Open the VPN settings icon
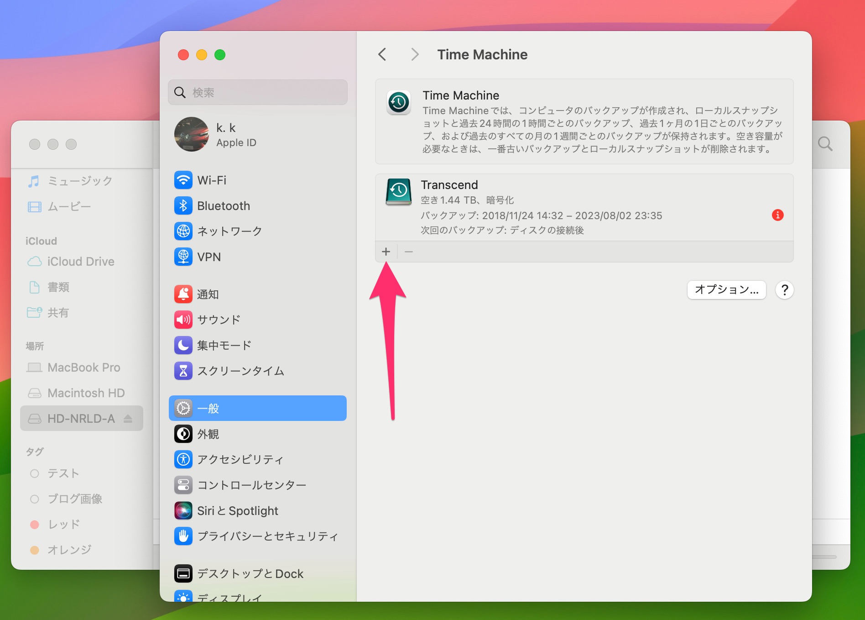The width and height of the screenshot is (865, 620). point(183,257)
